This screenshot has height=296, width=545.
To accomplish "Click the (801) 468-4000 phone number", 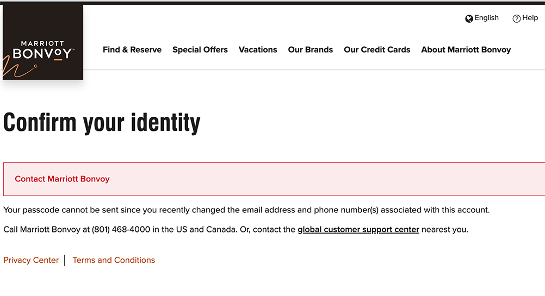I will pos(121,229).
